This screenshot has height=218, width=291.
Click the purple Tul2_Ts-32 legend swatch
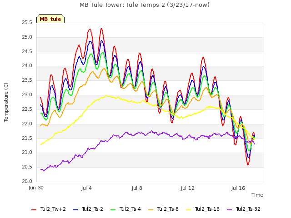pos(229,210)
